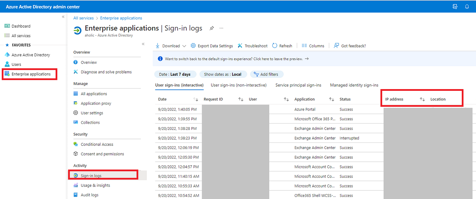Switch to User sign-ins (non-interactive) tab
The height and width of the screenshot is (199, 476).
pos(239,85)
